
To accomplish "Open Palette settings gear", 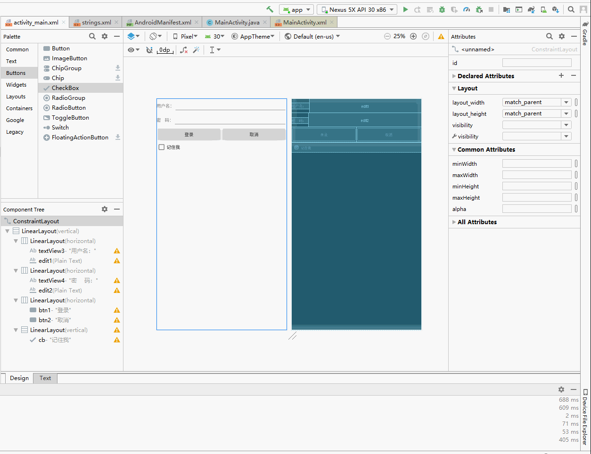I will (x=105, y=36).
